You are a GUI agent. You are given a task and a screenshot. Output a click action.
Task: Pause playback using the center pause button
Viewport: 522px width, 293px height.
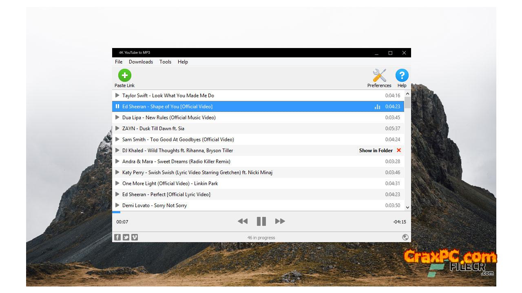pyautogui.click(x=261, y=221)
